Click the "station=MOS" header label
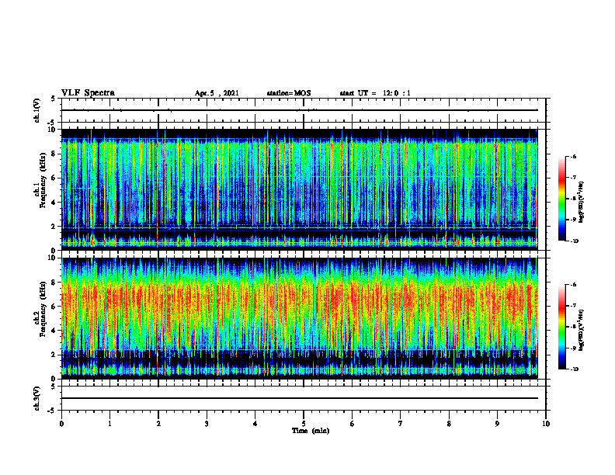The width and height of the screenshot is (615, 475). [289, 93]
